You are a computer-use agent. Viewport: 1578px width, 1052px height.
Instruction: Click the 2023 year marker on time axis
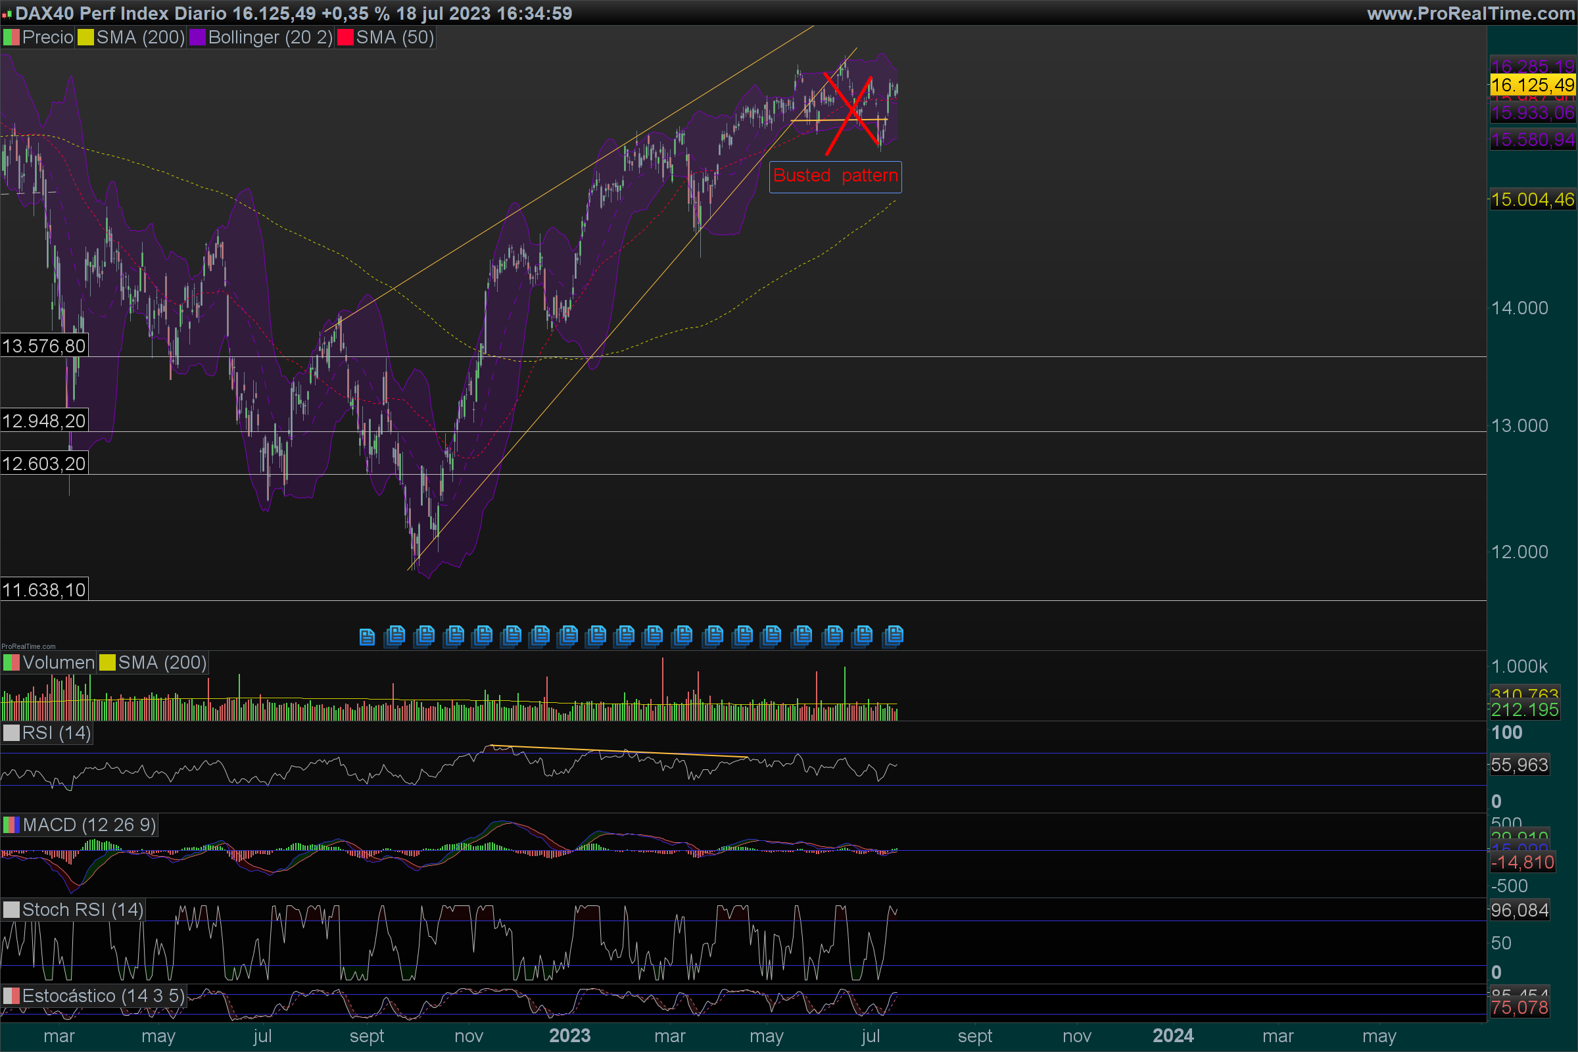point(569,1036)
